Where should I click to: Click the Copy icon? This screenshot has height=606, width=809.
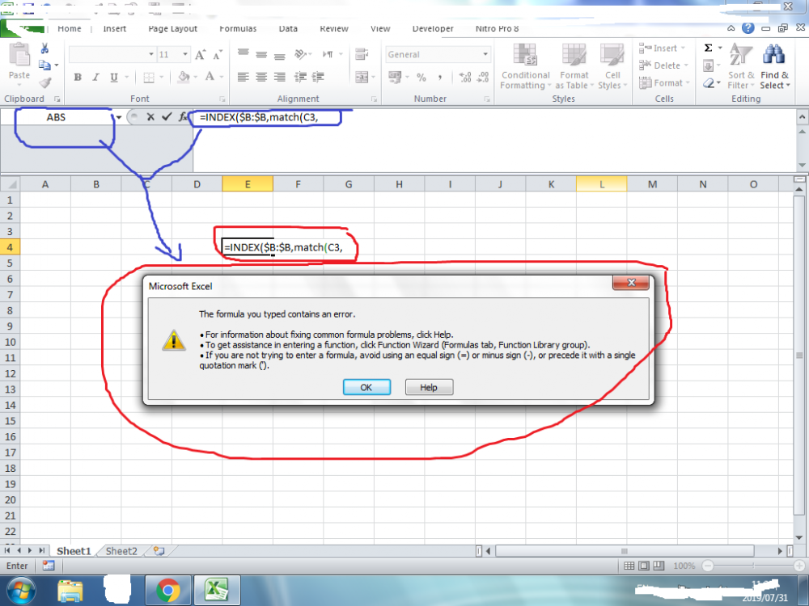pyautogui.click(x=44, y=65)
